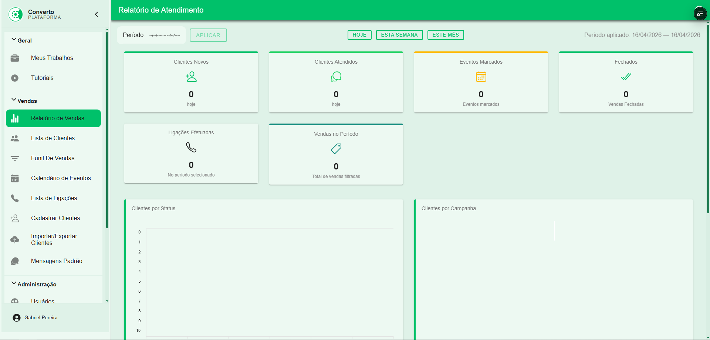The width and height of the screenshot is (710, 340).
Task: Collapse the Vendas section
Action: coord(14,100)
